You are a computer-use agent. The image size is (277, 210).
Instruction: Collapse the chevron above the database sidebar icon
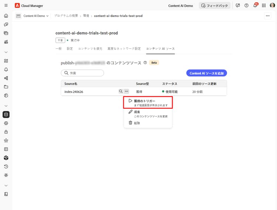coord(6,106)
